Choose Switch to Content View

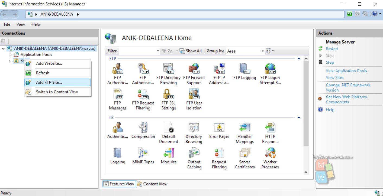(57, 92)
